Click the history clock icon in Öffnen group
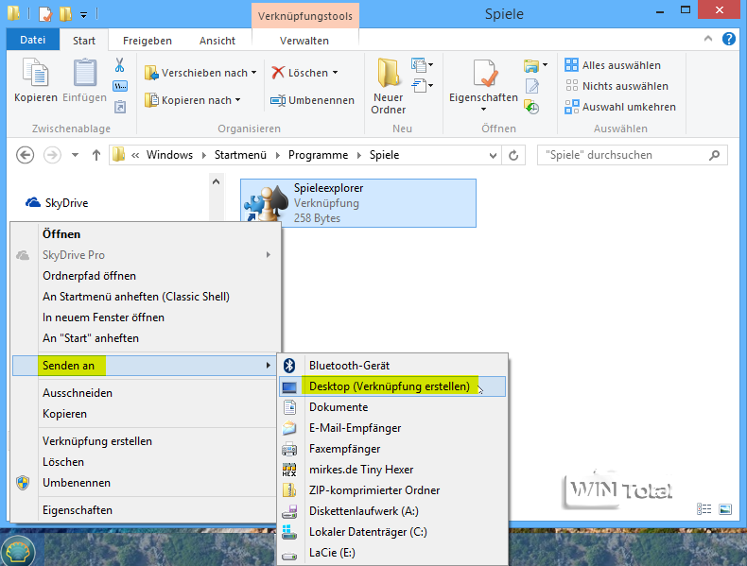Viewport: 747px width, 566px height. (x=531, y=107)
